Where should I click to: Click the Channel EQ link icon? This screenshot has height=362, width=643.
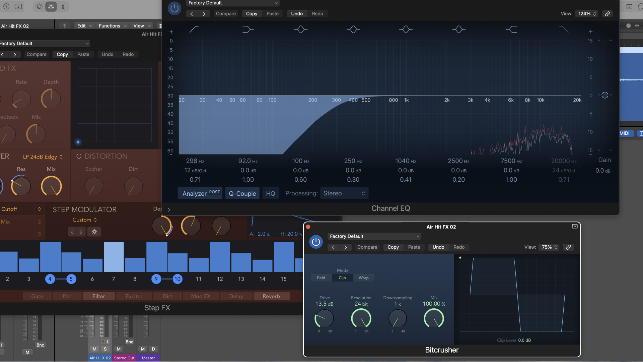coord(607,14)
